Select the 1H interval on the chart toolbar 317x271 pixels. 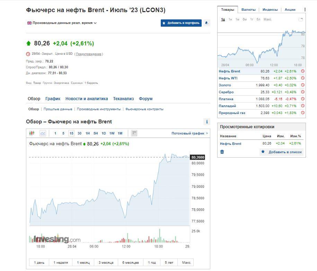[88, 133]
